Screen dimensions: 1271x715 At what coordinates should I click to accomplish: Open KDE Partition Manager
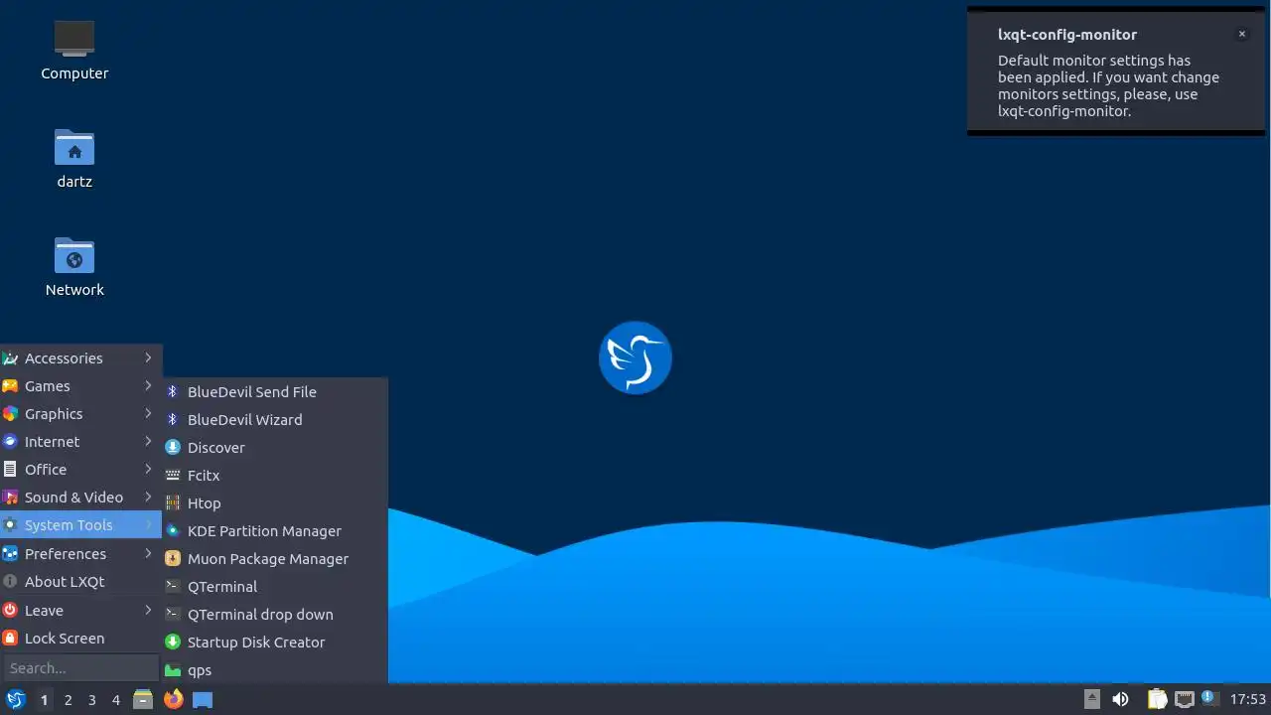[x=275, y=530]
